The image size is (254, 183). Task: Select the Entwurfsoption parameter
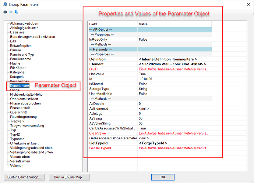(21, 46)
